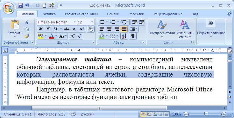Click the zoom slider handle
Image resolution: width=234 pixels, height=118 pixels.
(x=206, y=114)
